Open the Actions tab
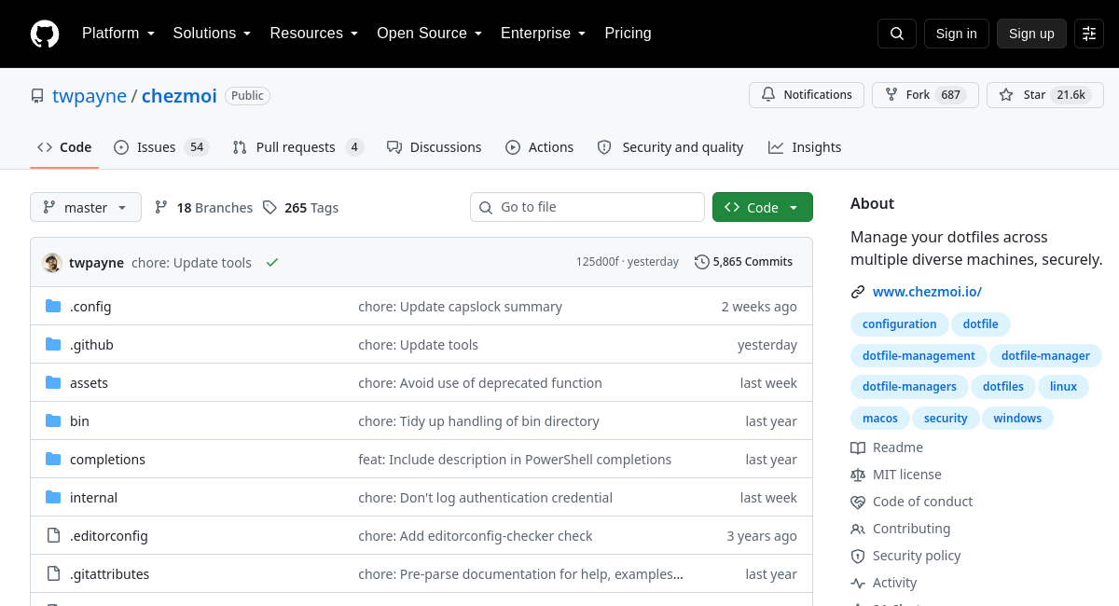 540,147
